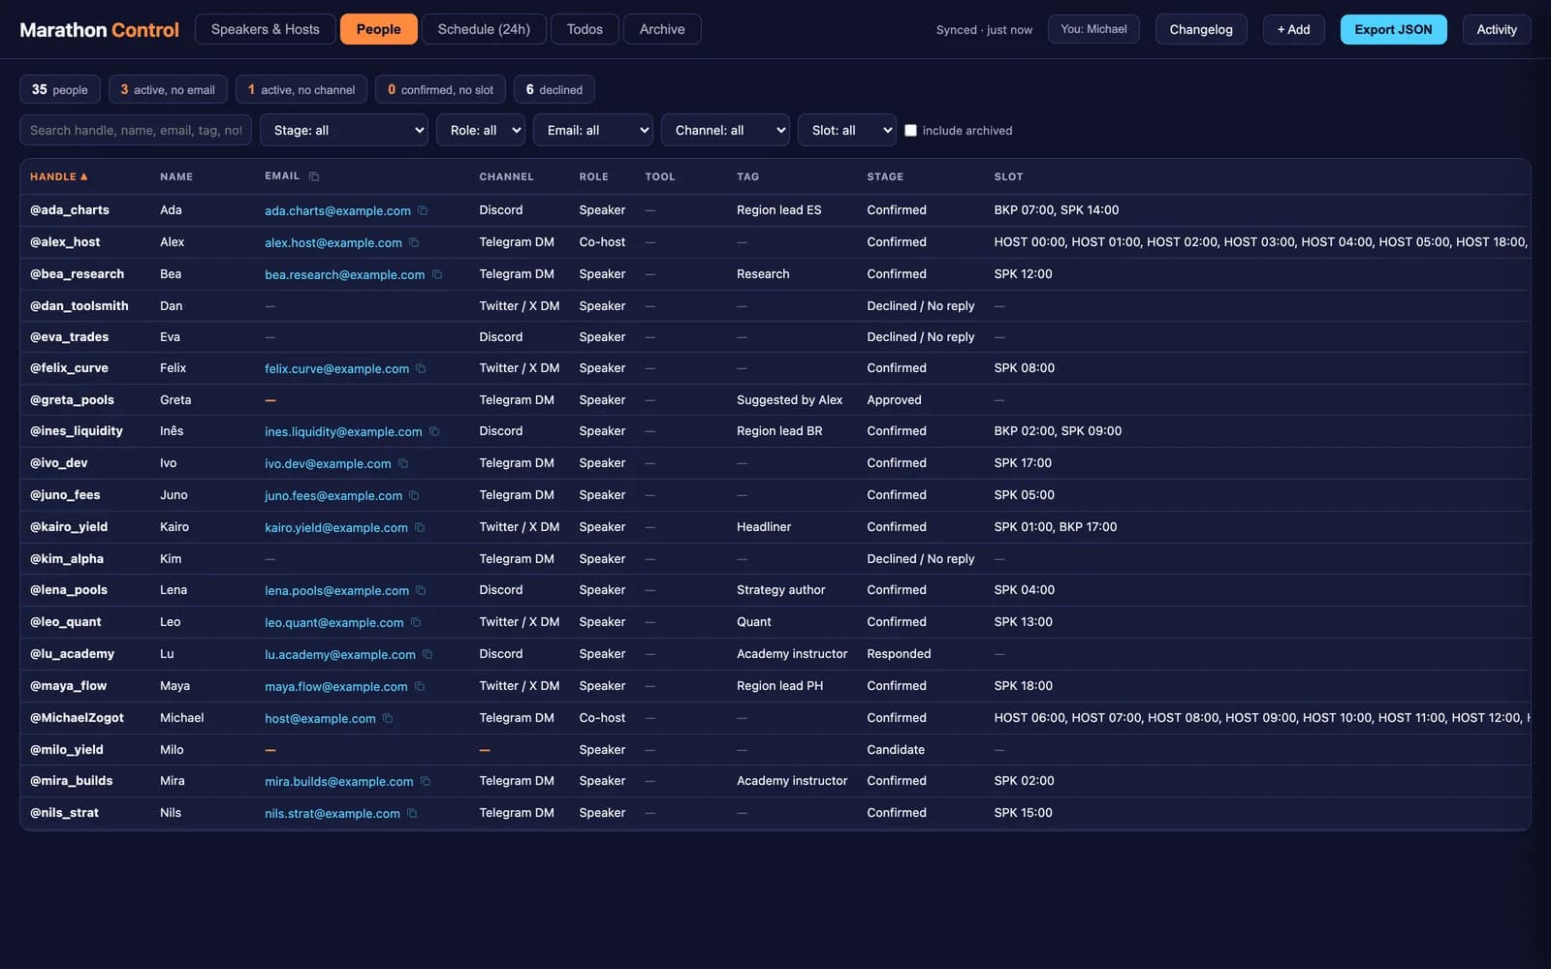1551x969 pixels.
Task: Copy lu.academy@example.com email icon
Action: coord(427,654)
